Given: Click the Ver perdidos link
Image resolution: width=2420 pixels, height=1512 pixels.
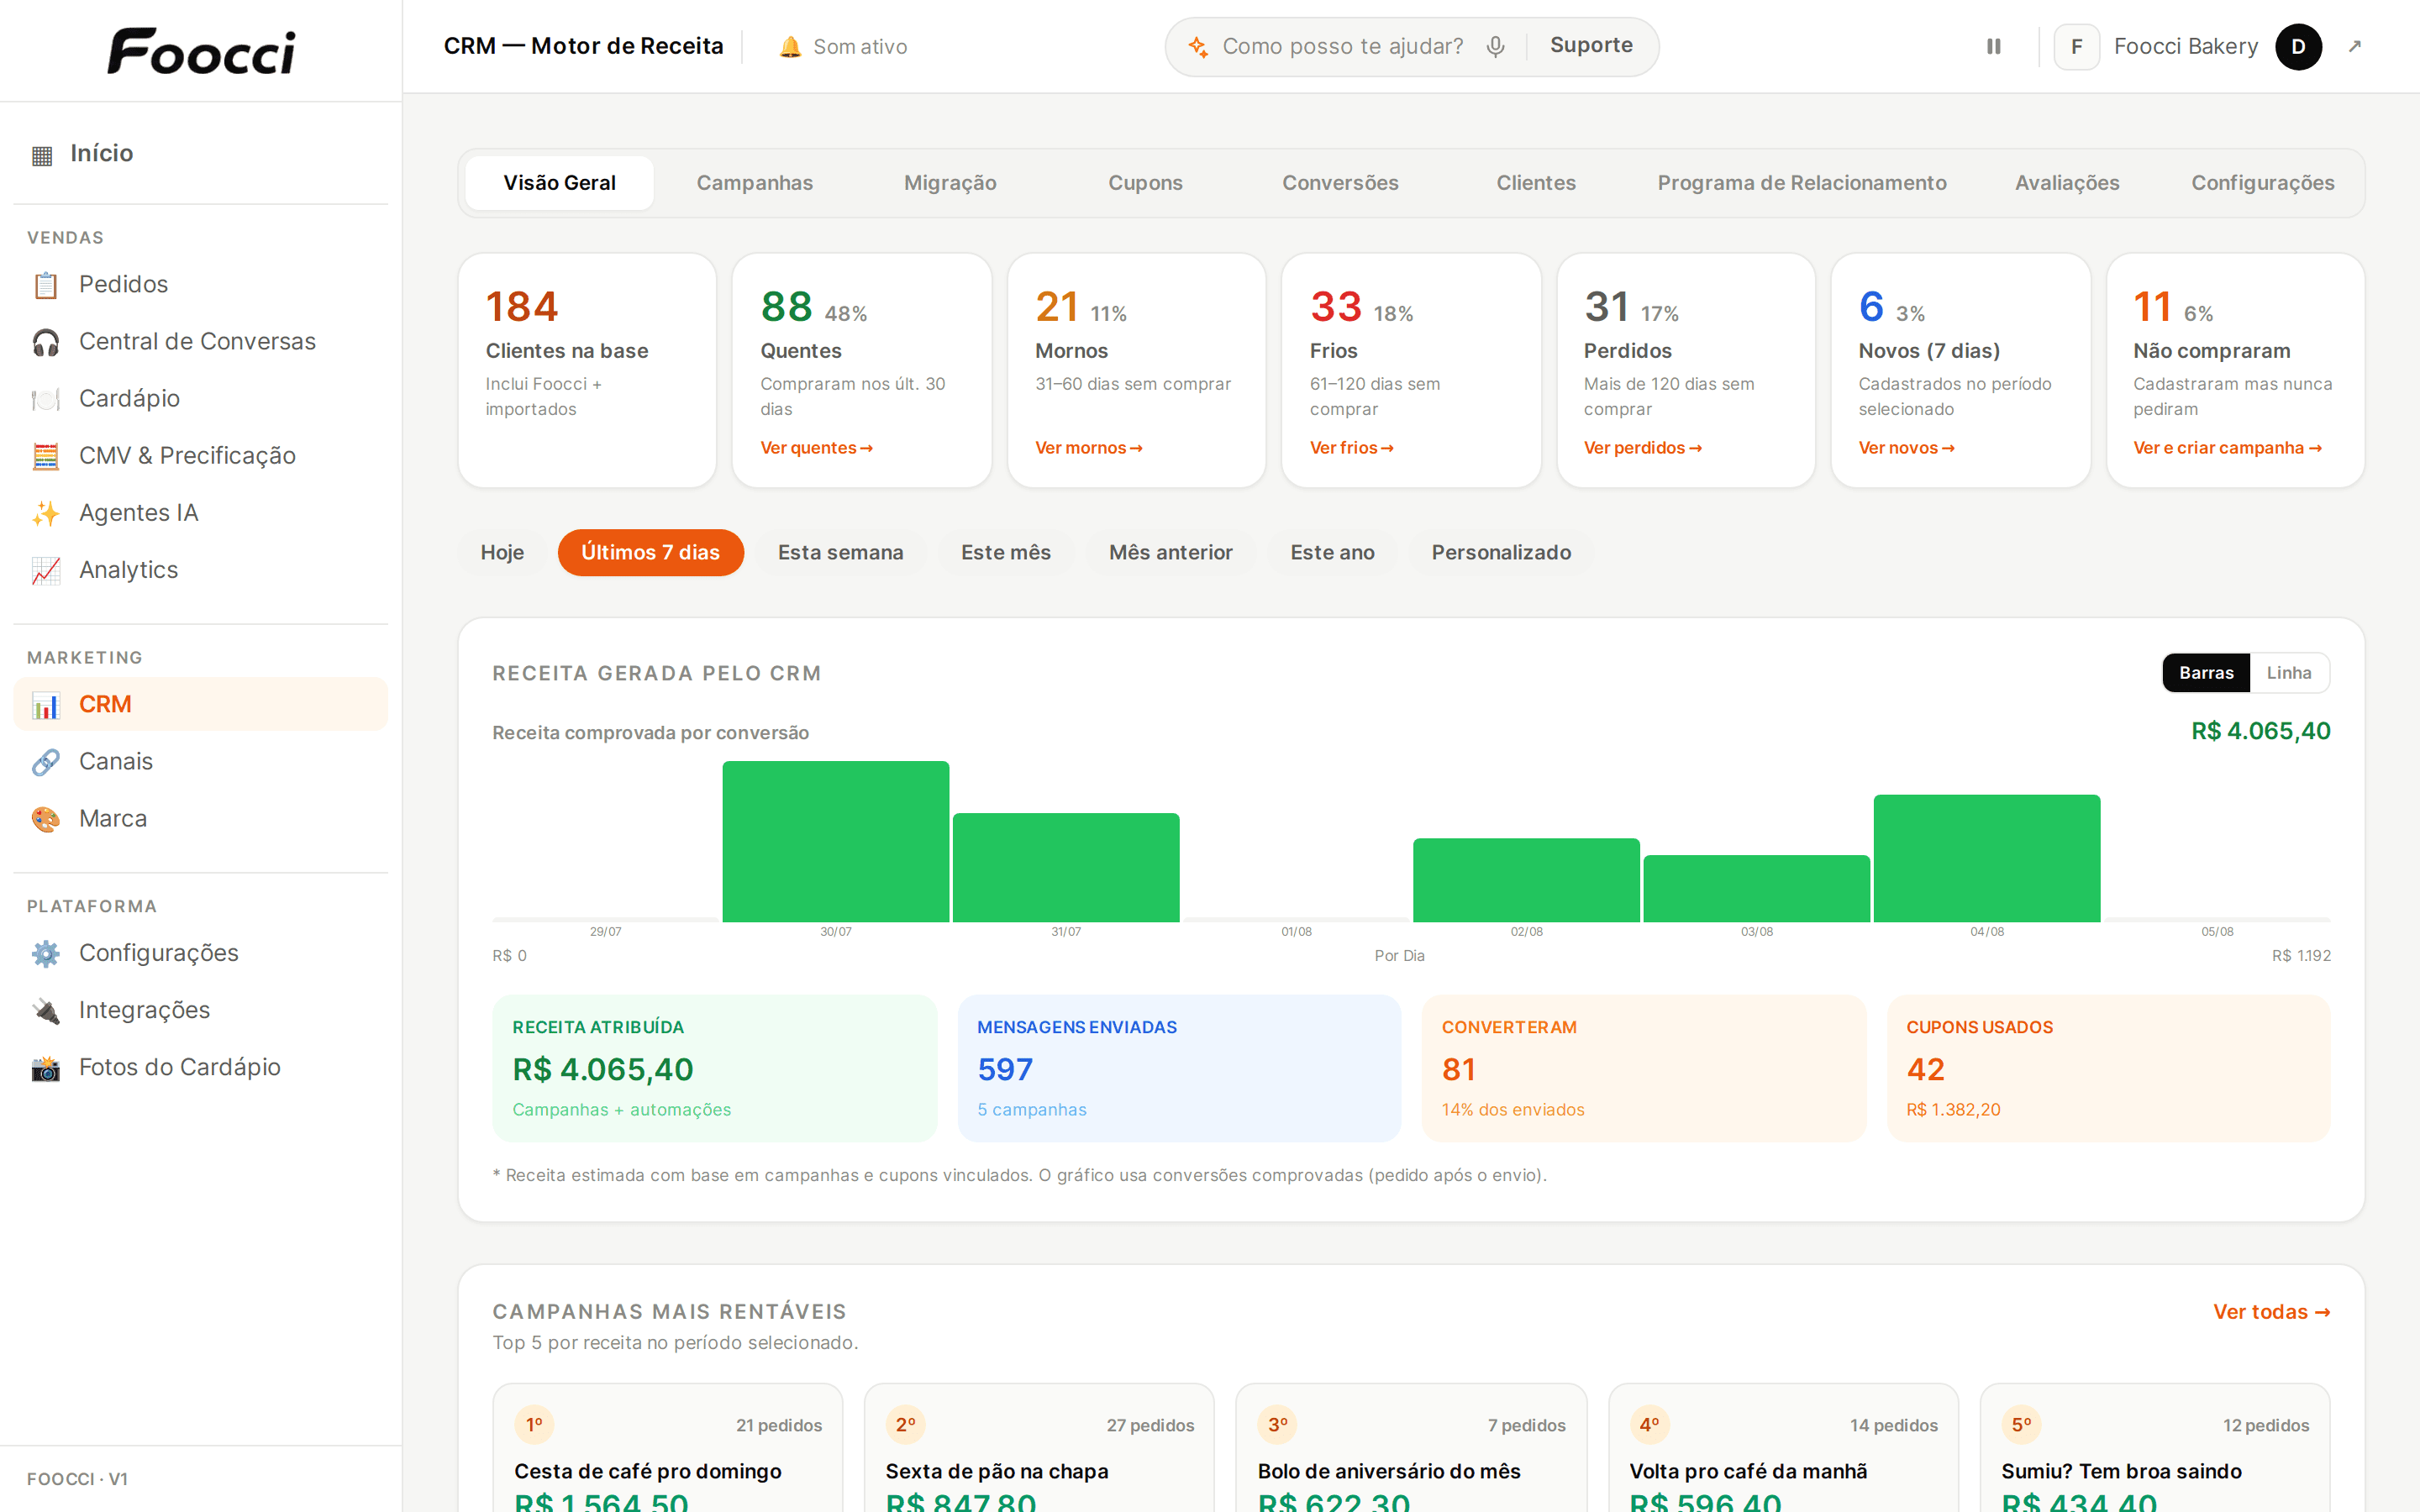Looking at the screenshot, I should (1642, 448).
